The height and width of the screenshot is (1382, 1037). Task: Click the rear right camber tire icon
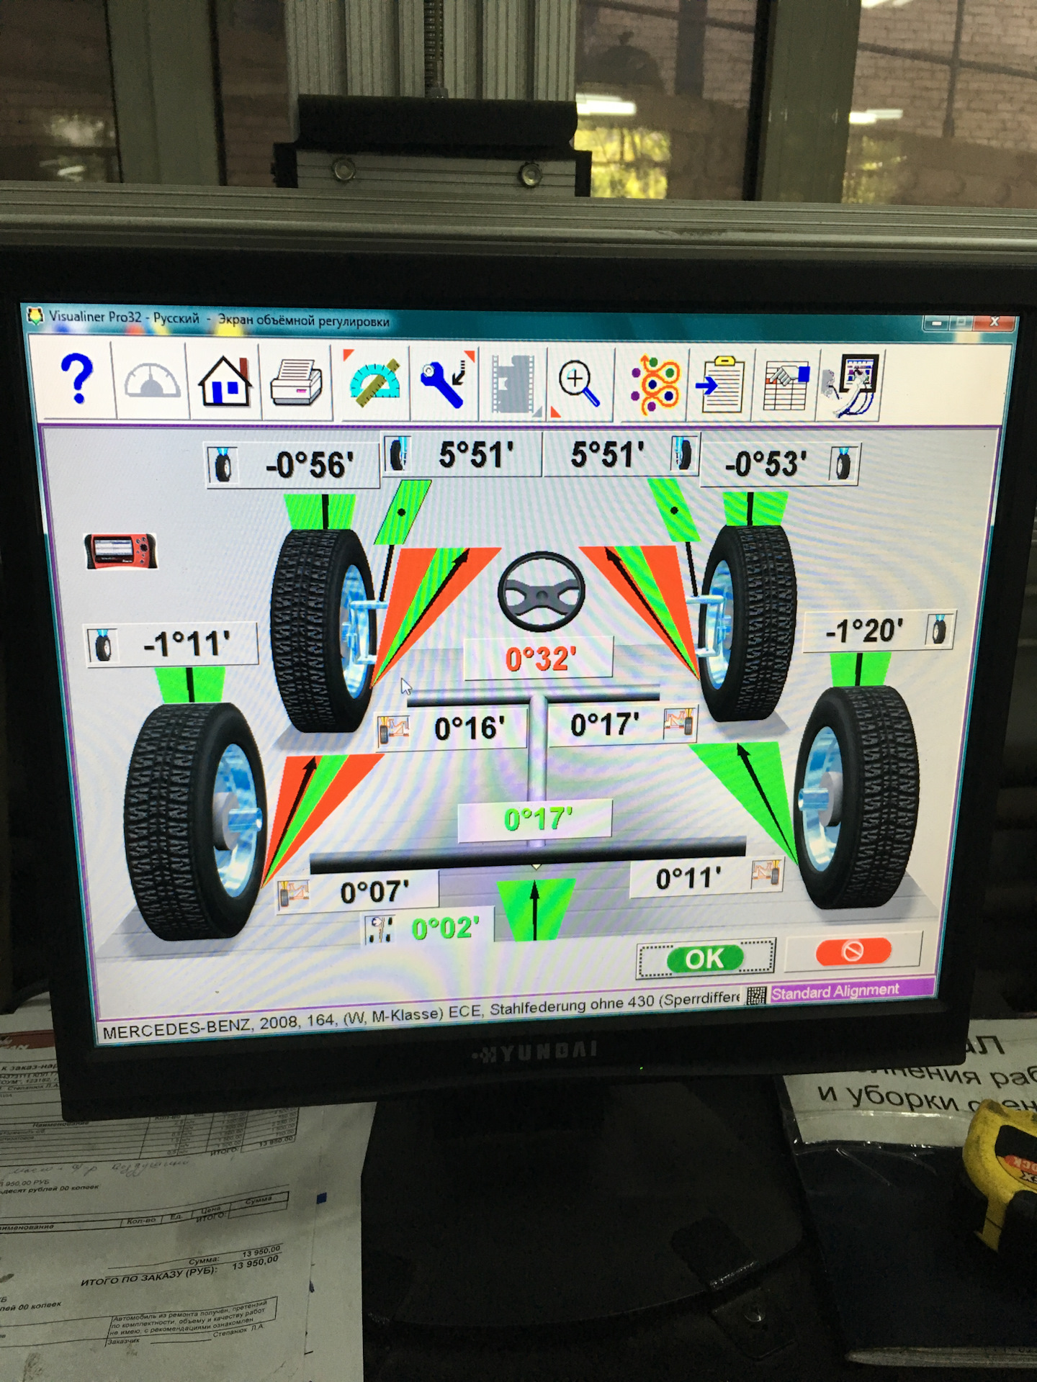[940, 628]
